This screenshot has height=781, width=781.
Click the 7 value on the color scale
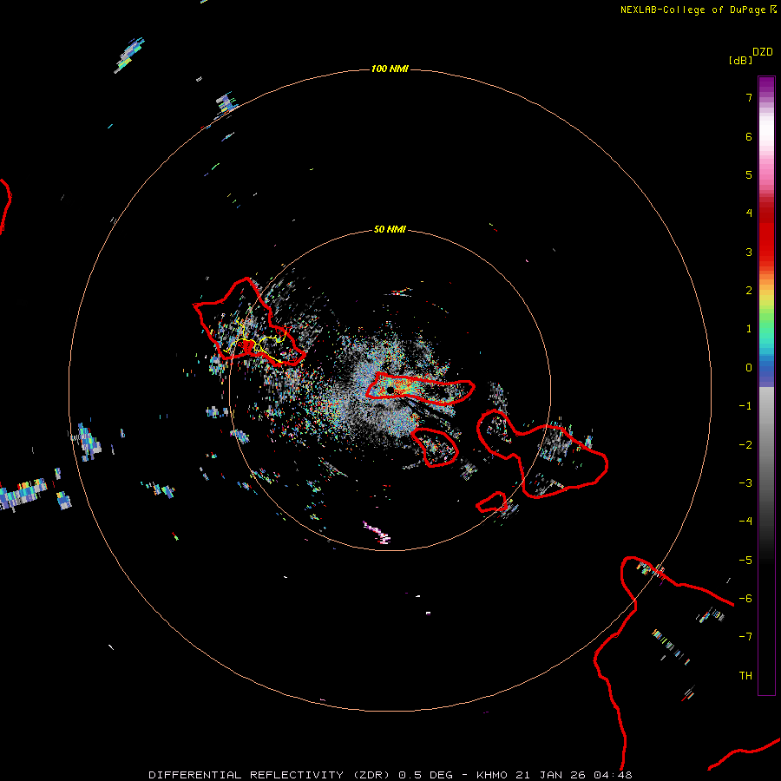[x=749, y=97]
